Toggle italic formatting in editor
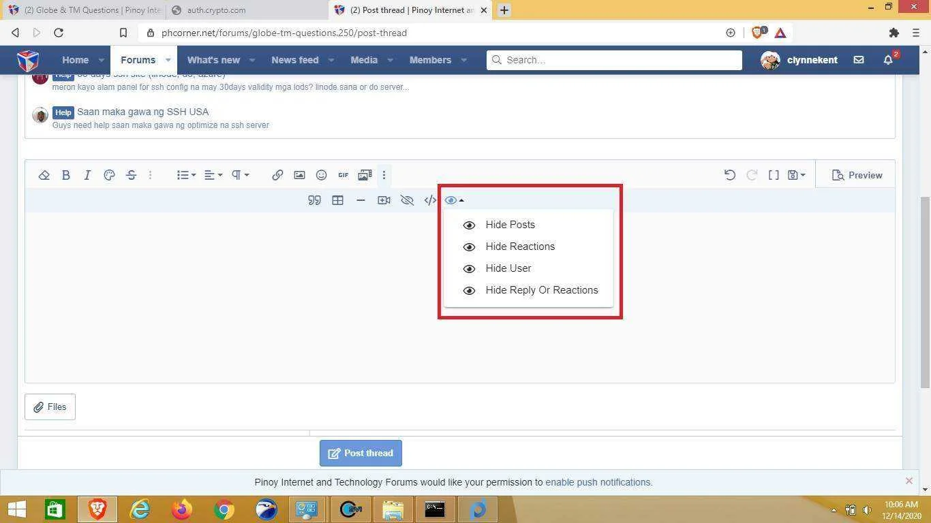Screen dimensions: 931x523 (87, 175)
